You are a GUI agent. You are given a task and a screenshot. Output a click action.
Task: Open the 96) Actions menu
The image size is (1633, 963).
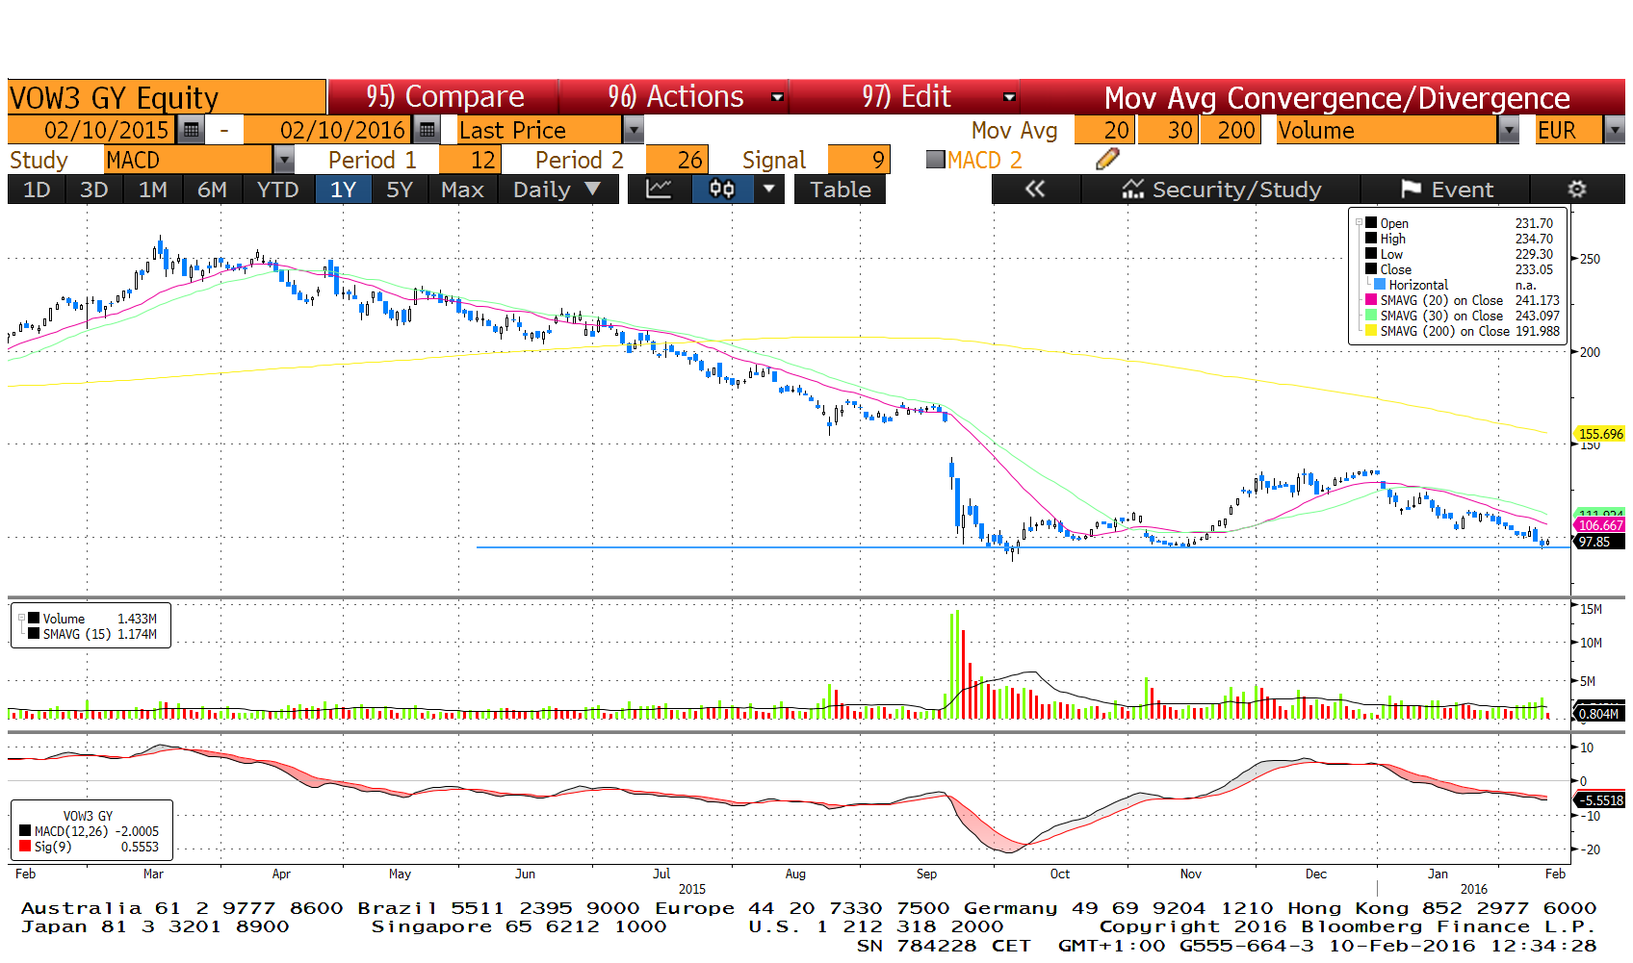pos(675,97)
